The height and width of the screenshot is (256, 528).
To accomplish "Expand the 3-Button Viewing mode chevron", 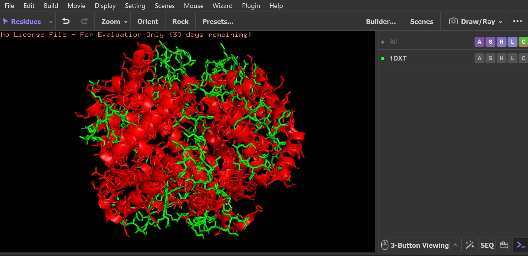I will pos(455,245).
